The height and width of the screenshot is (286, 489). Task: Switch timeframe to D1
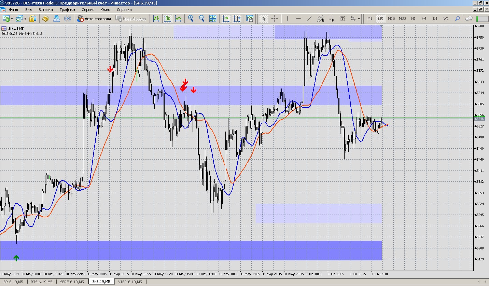(435, 18)
